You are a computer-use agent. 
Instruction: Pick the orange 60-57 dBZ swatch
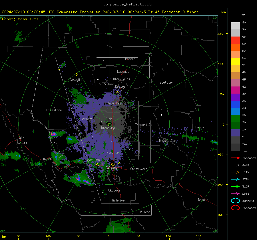pos(235,47)
